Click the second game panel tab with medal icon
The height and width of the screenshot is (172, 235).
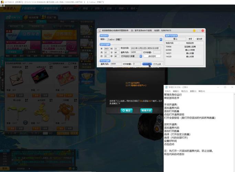pos(31,18)
